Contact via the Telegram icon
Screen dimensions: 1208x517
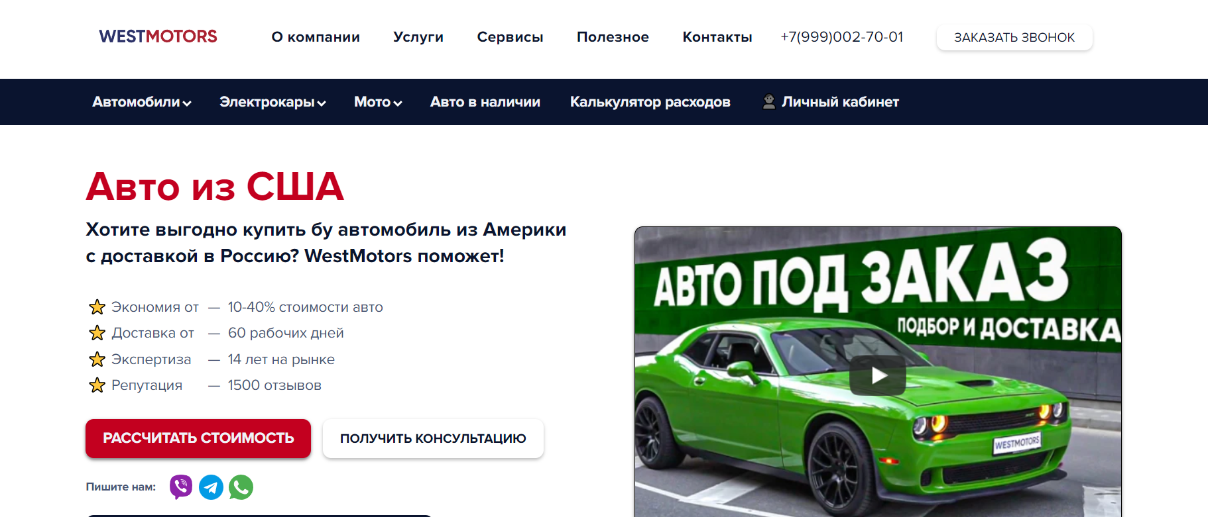(211, 488)
